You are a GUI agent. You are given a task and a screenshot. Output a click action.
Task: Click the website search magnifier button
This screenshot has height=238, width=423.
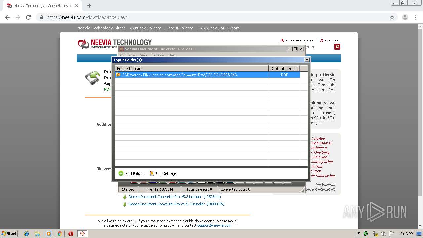(x=337, y=47)
